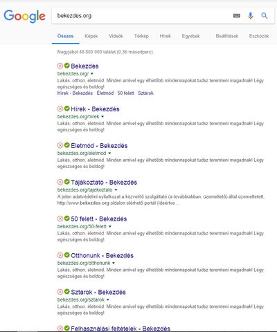277x332 pixels.
Task: Click red X icon beside Otthonunk - Bekezdés
Action: (60, 255)
